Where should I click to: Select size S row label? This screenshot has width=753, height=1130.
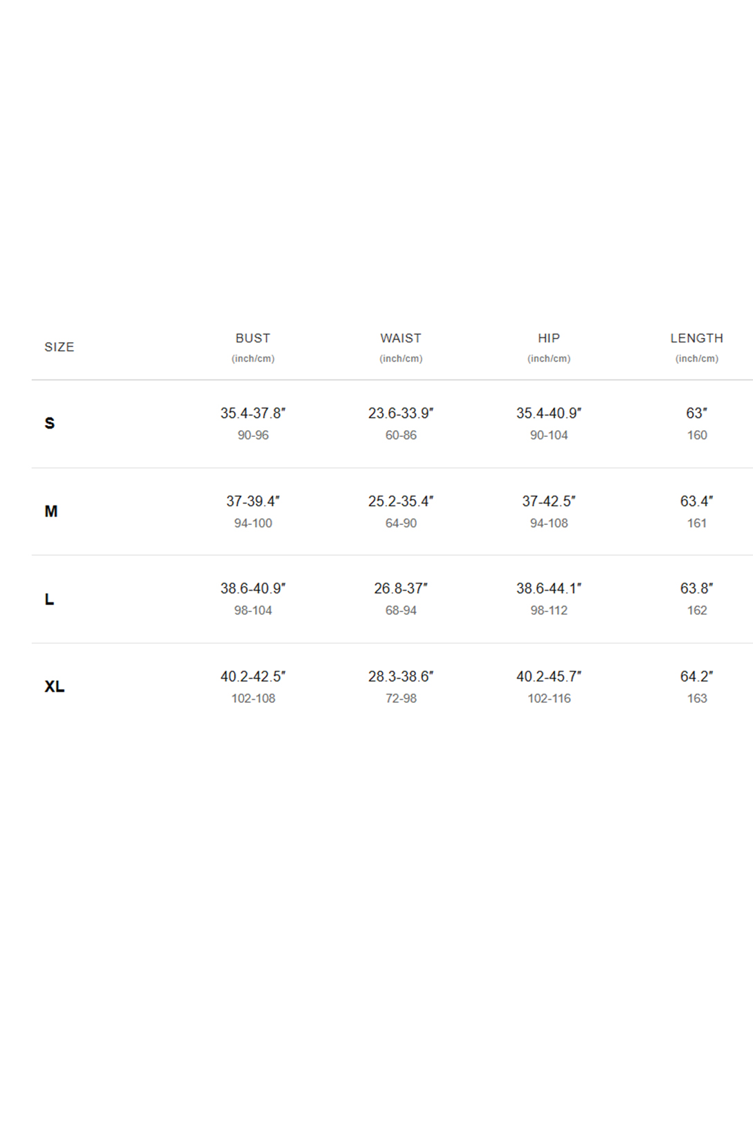(50, 423)
